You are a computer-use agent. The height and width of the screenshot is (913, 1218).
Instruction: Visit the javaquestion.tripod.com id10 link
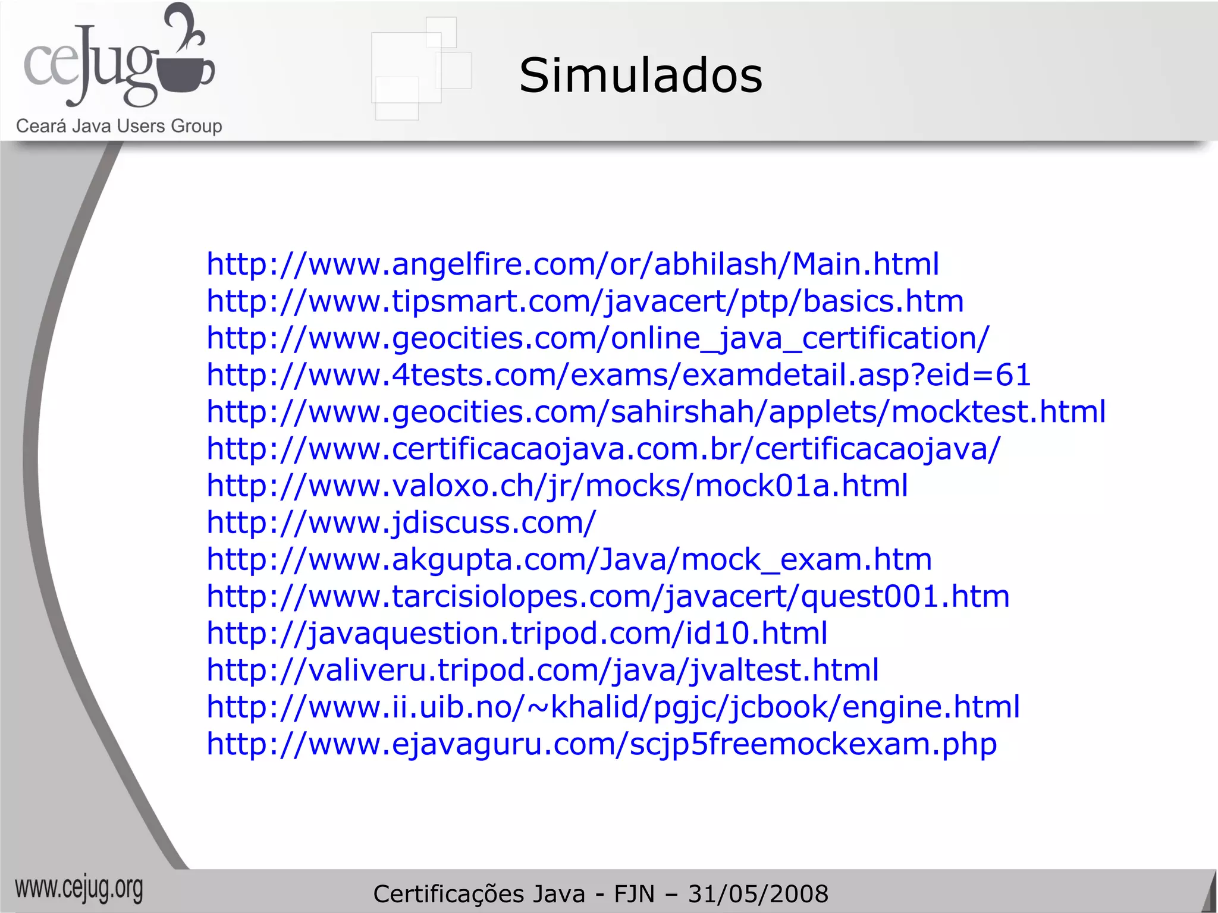coord(517,634)
